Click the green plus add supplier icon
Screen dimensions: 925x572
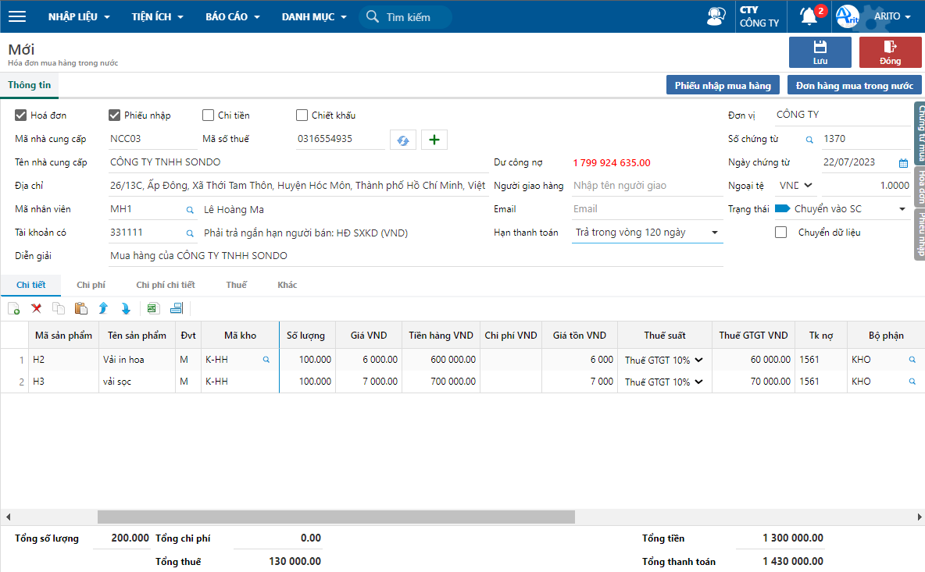click(434, 140)
